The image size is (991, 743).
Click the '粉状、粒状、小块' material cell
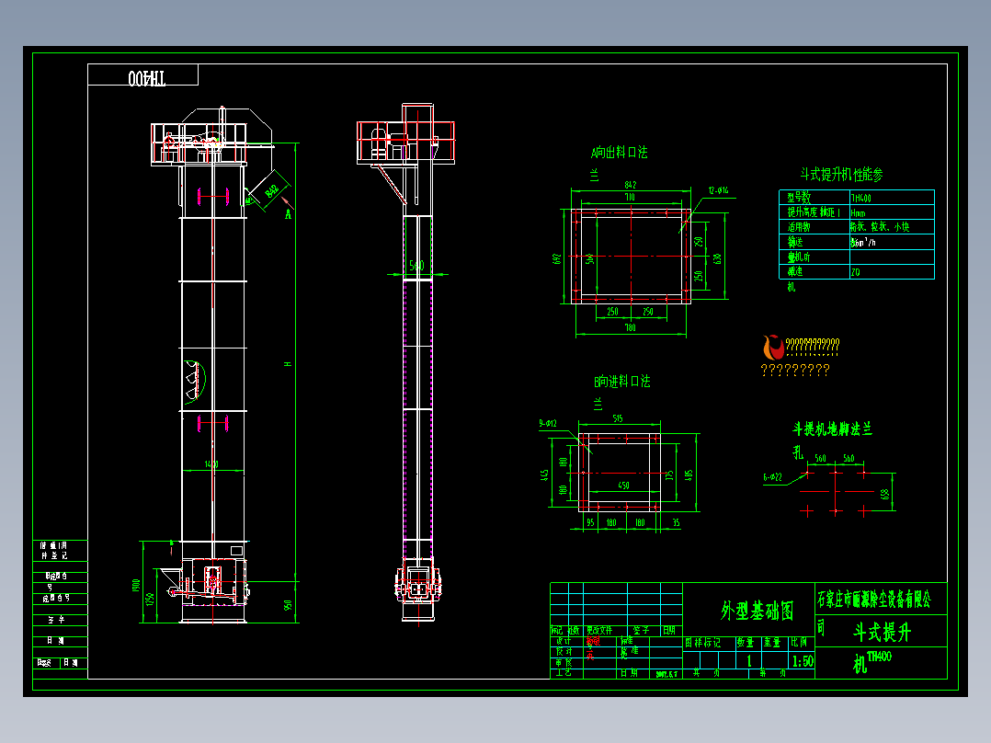click(x=880, y=227)
